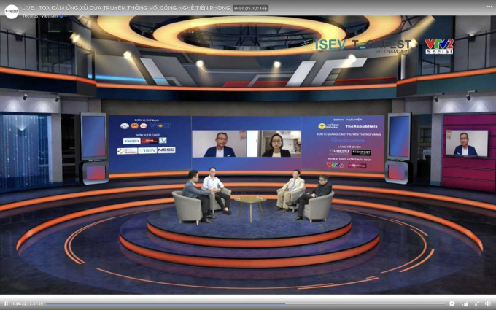Click the small side screen on right wall
The height and width of the screenshot is (310, 496).
(467, 143)
